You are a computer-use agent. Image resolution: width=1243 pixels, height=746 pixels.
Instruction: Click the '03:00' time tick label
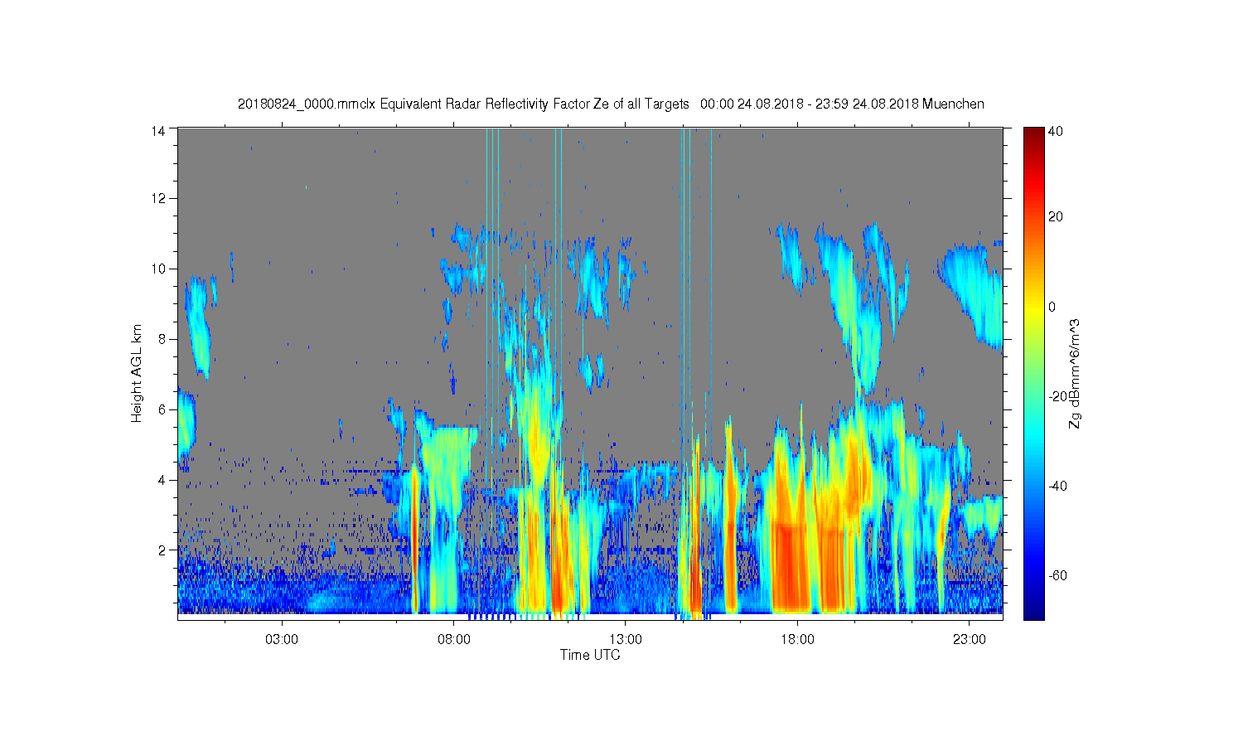[x=282, y=639]
